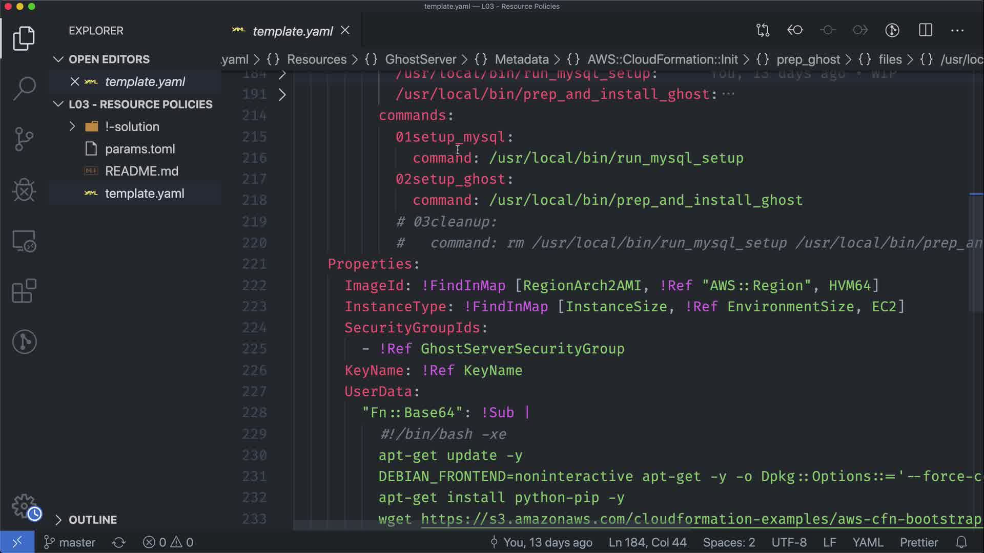Collapse the OPEN EDITORS section
Viewport: 984px width, 553px height.
58,59
